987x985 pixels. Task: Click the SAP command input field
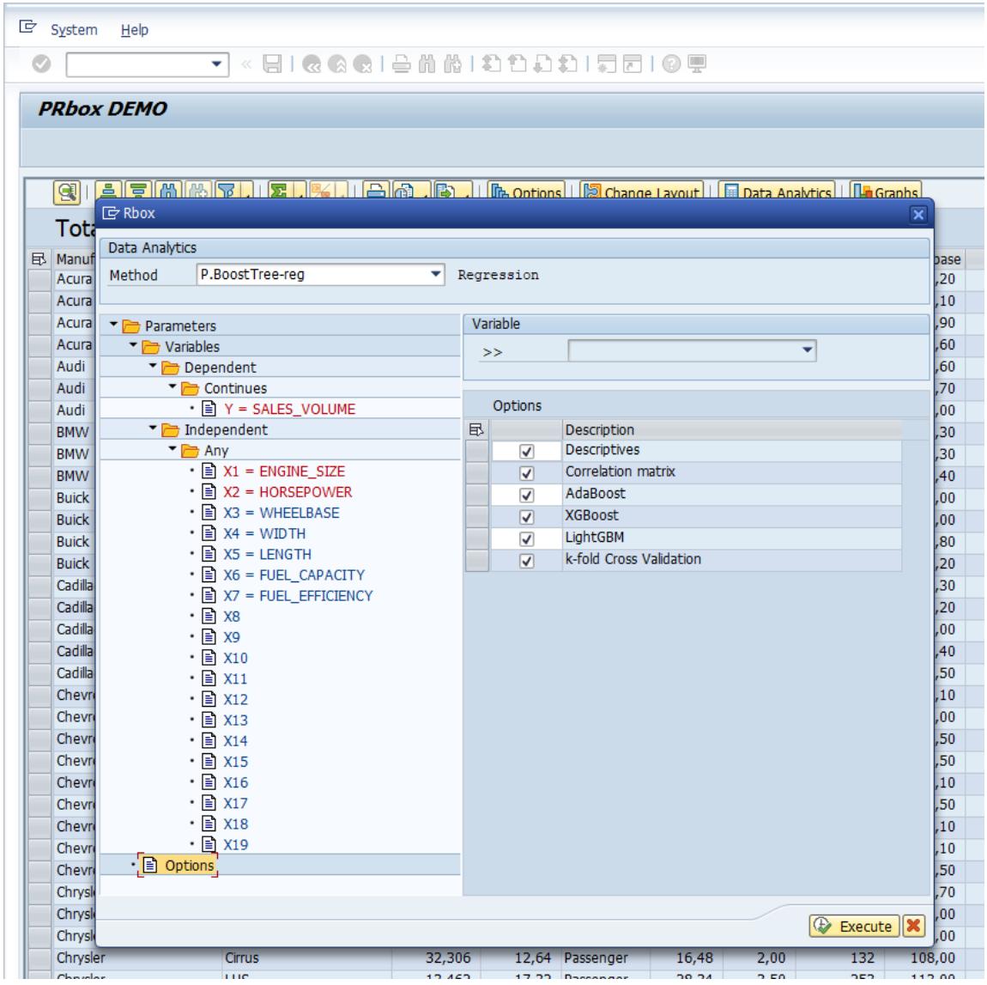pyautogui.click(x=137, y=64)
